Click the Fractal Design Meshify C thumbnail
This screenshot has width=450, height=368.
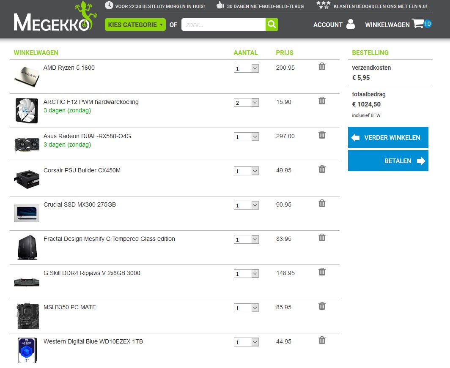coord(27,247)
